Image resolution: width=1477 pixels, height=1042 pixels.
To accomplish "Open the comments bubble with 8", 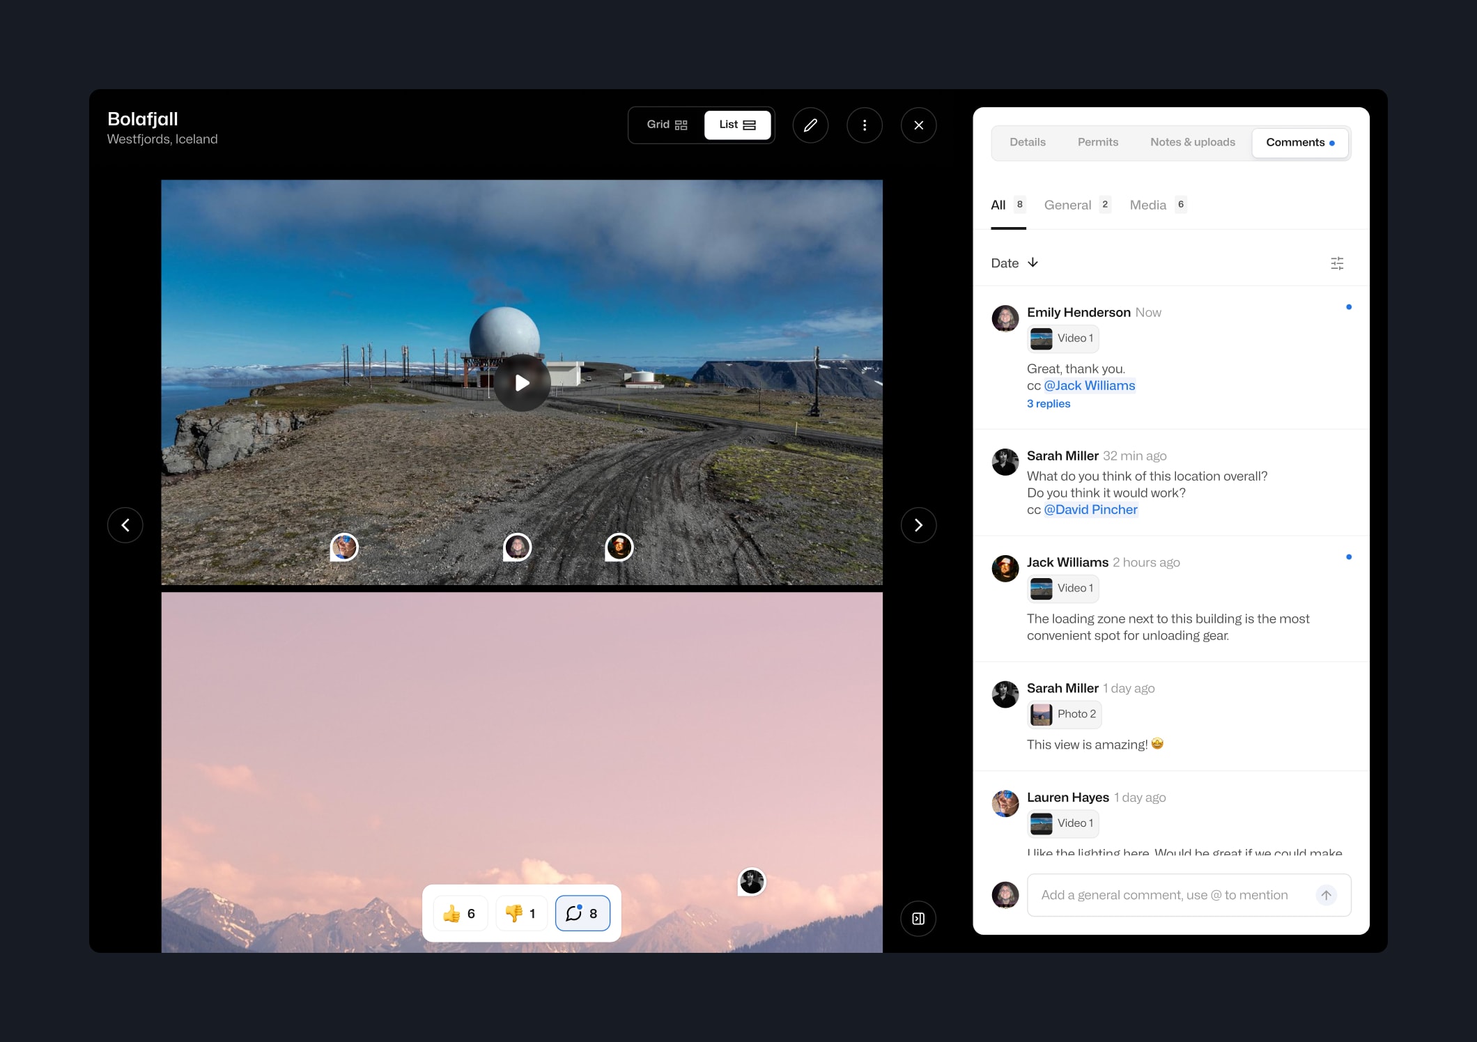I will tap(582, 913).
